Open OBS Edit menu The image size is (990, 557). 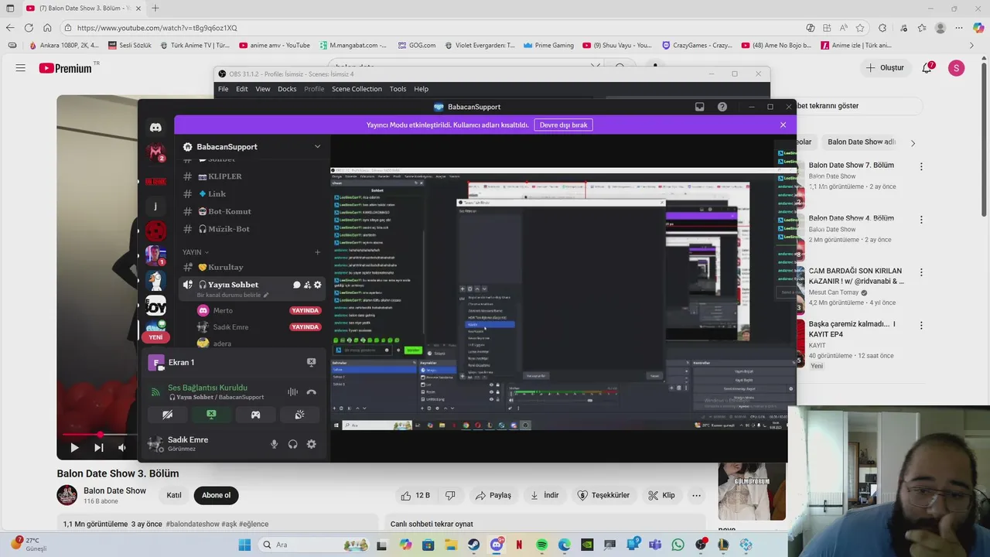[x=242, y=89]
